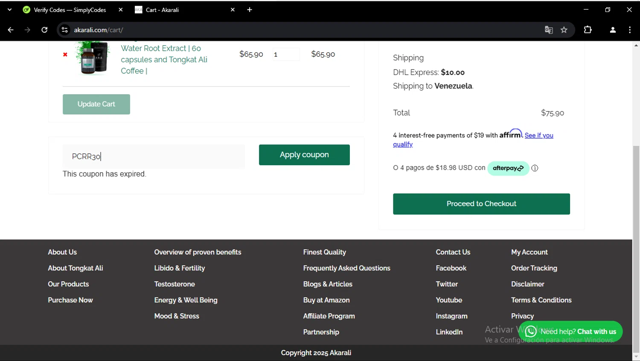
Task: Open Order Tracking link
Action: (534, 268)
